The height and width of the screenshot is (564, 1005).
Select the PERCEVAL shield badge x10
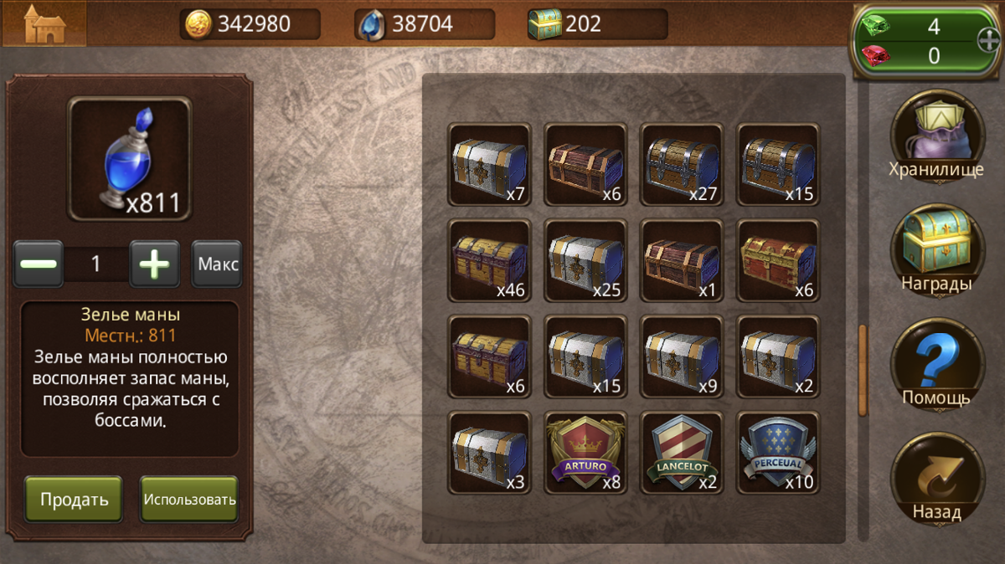778,453
